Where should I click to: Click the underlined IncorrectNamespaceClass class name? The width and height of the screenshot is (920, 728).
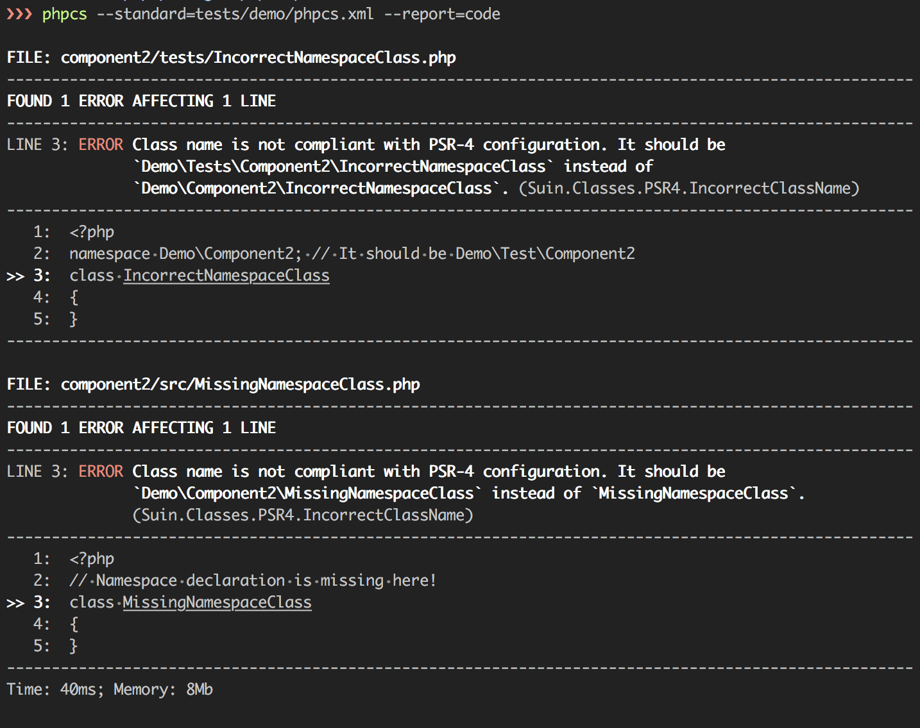point(226,276)
